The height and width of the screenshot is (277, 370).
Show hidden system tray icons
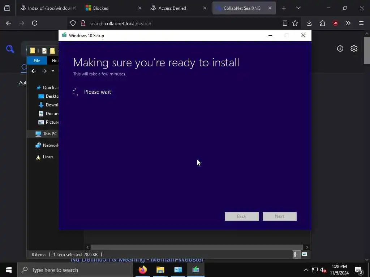click(x=306, y=270)
